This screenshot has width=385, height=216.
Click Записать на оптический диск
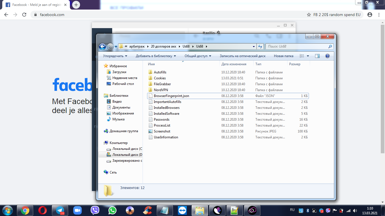[243, 56]
